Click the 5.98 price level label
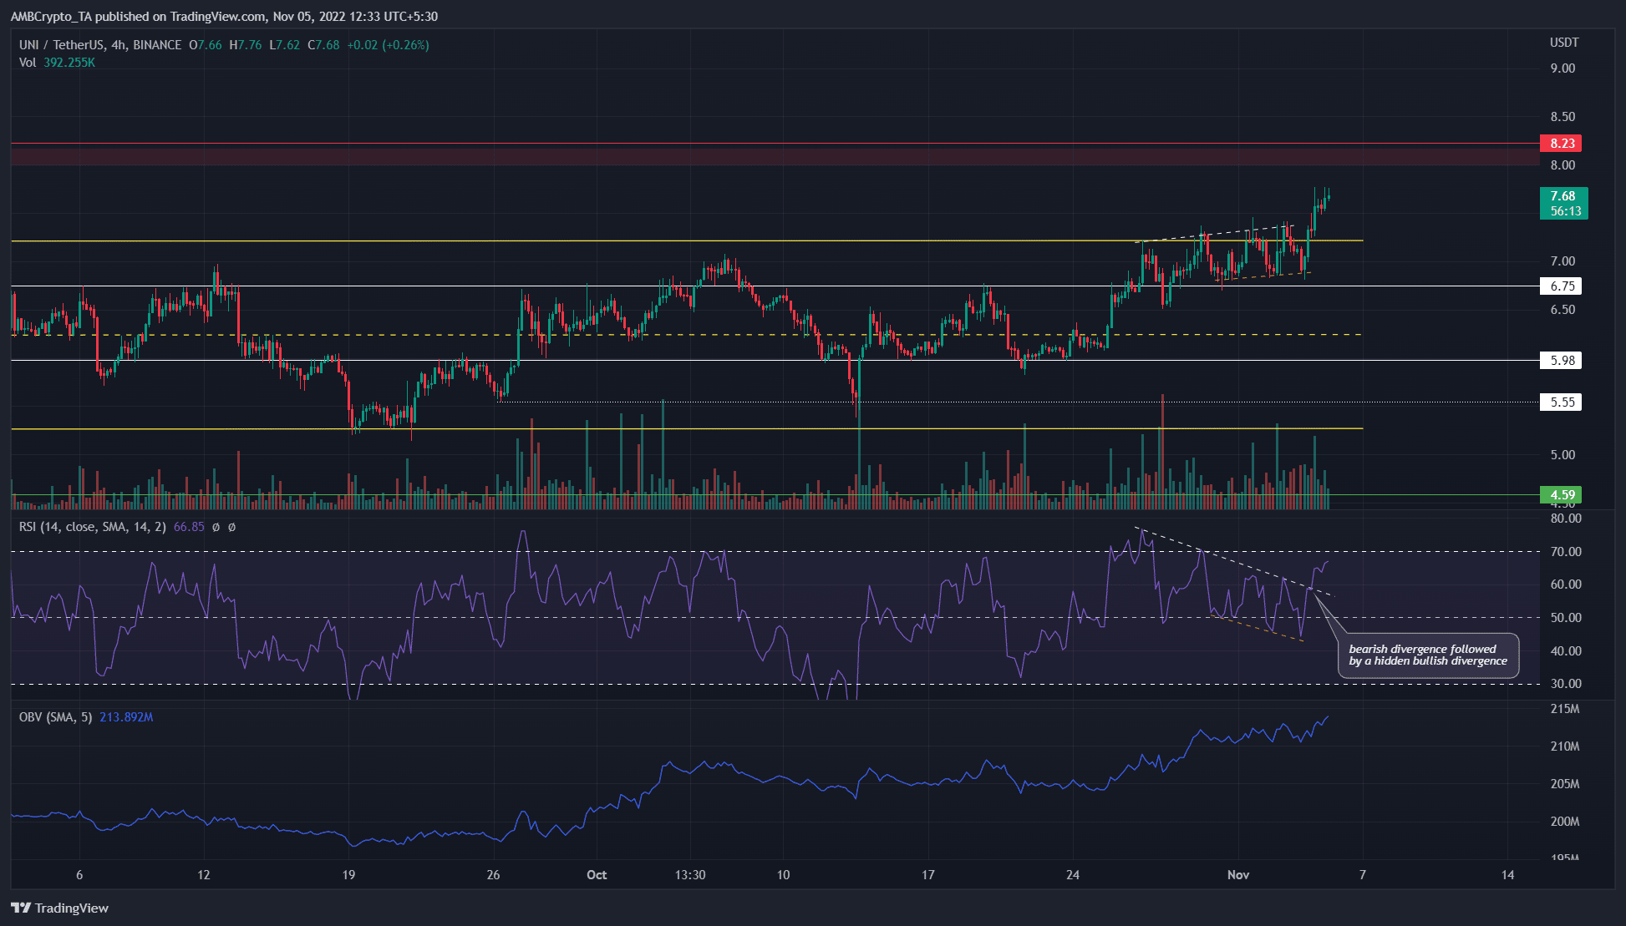1626x926 pixels. (x=1560, y=361)
